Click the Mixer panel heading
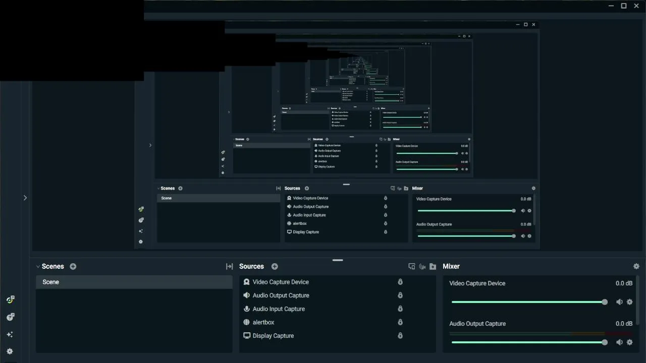 [x=451, y=266]
